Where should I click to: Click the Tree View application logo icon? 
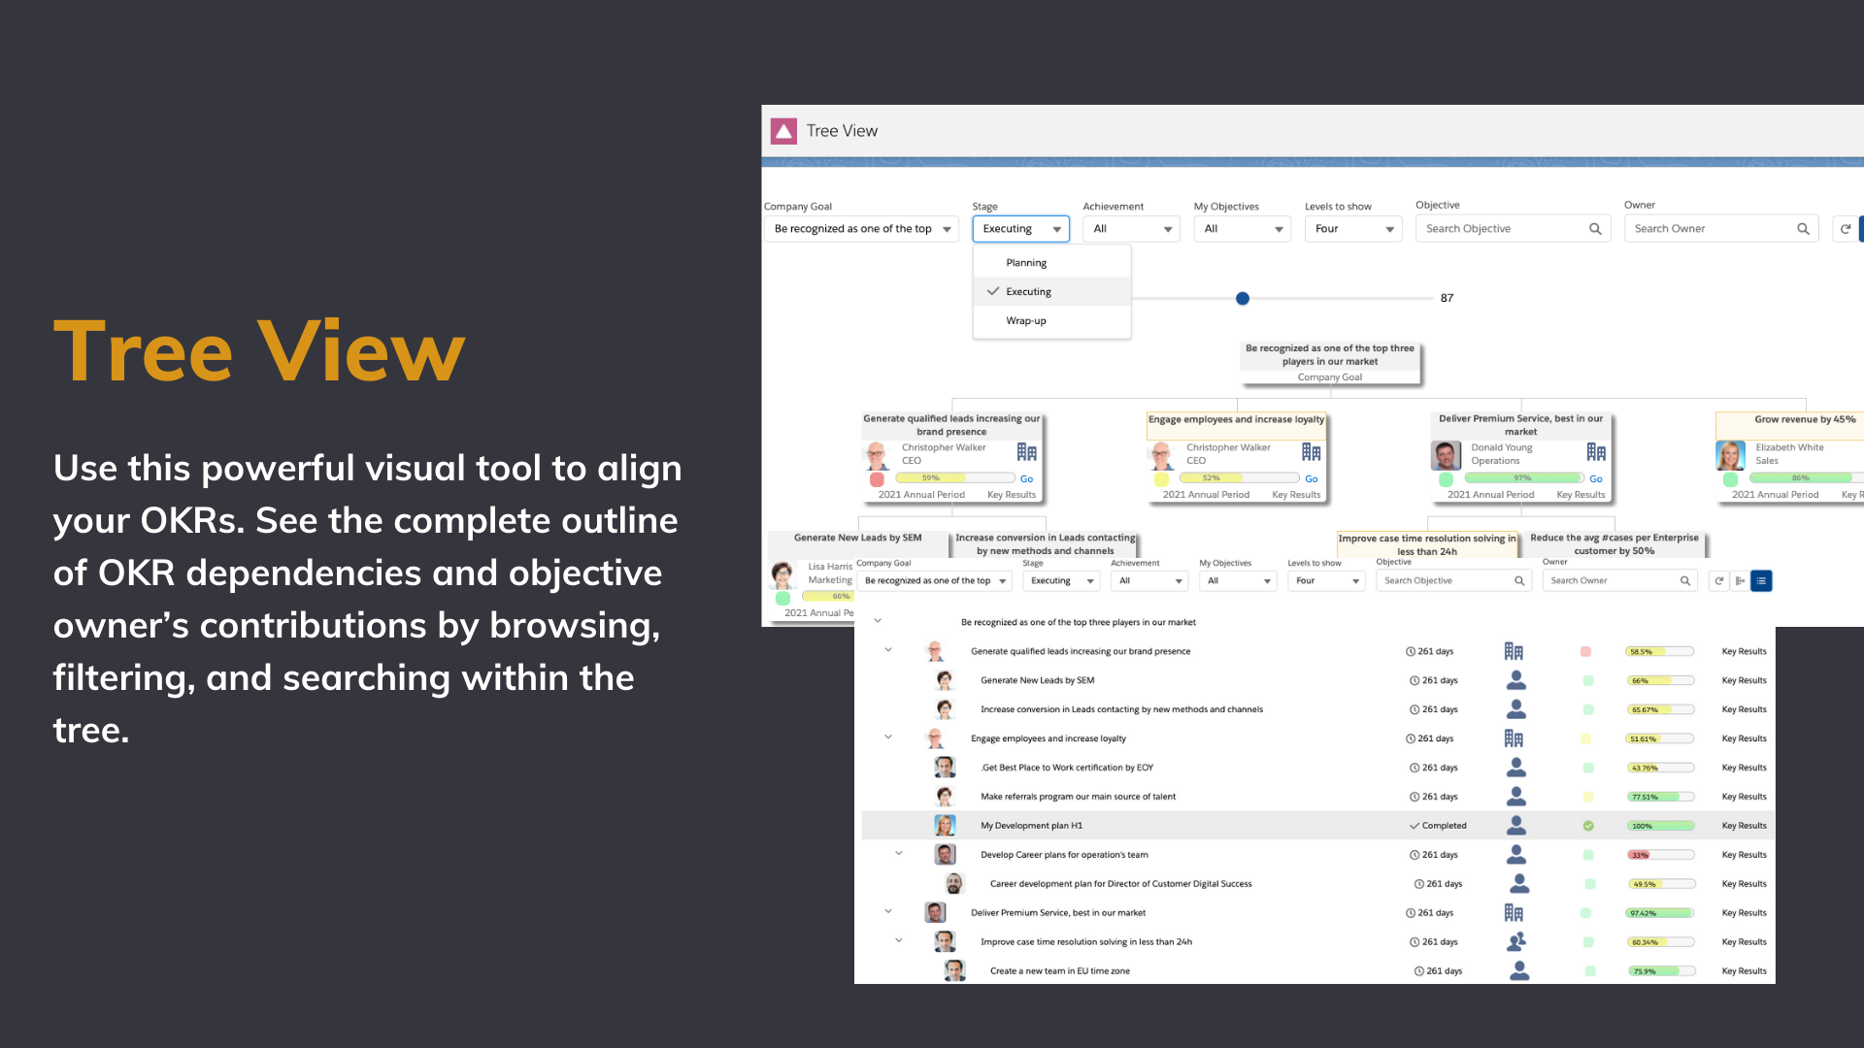[x=781, y=131]
